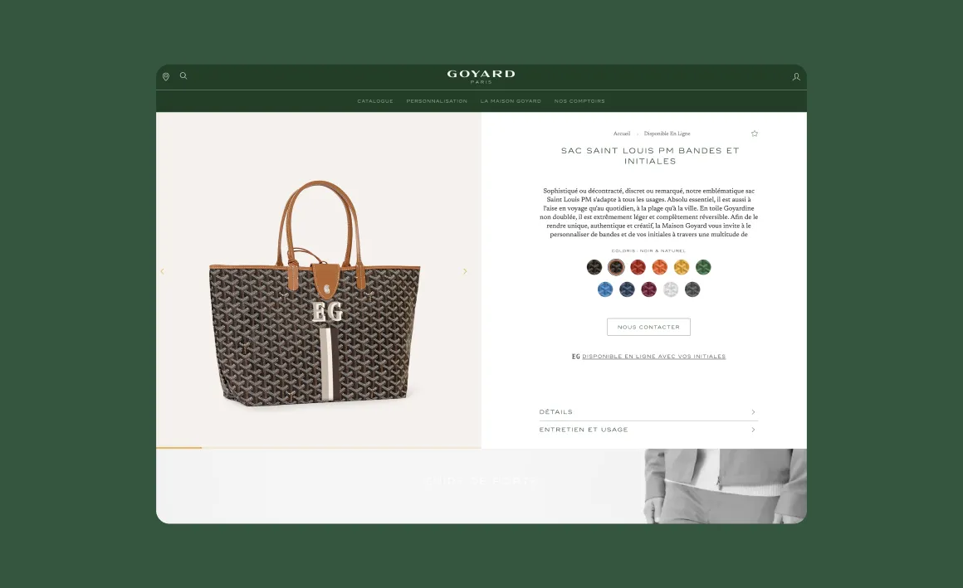Viewport: 963px width, 588px height.
Task: Open the Personnalisation menu
Action: 437,101
